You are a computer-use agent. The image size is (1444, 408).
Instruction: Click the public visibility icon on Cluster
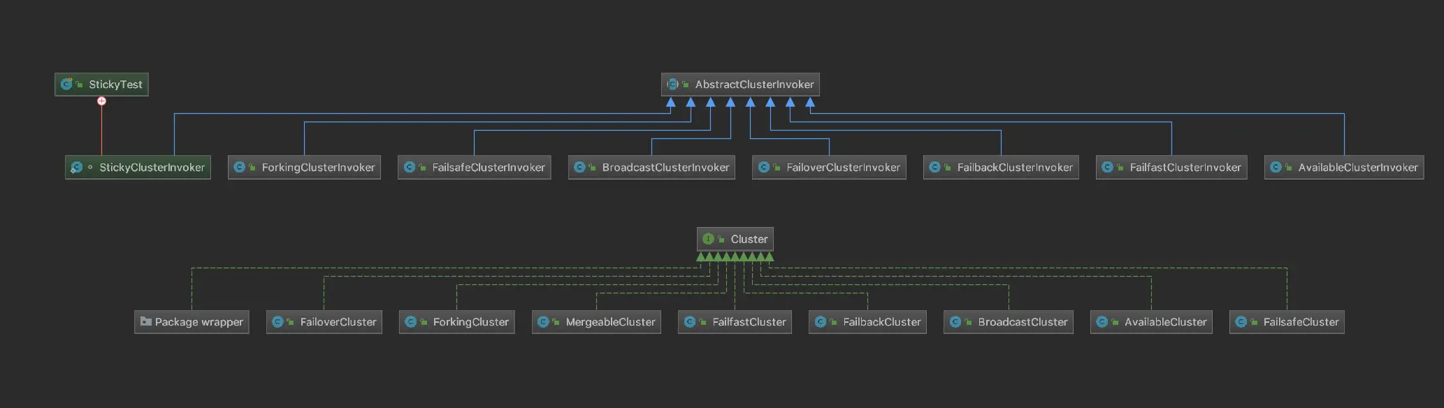tap(721, 239)
